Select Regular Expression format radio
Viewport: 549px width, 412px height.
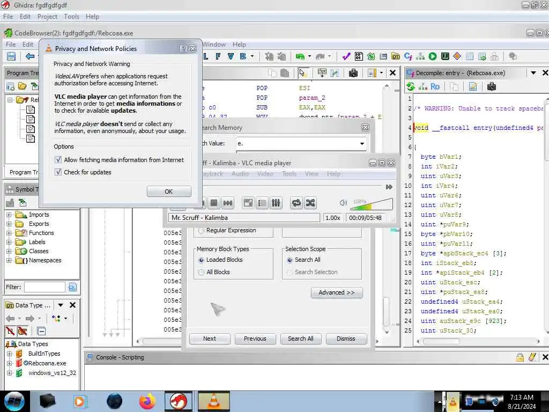[201, 231]
